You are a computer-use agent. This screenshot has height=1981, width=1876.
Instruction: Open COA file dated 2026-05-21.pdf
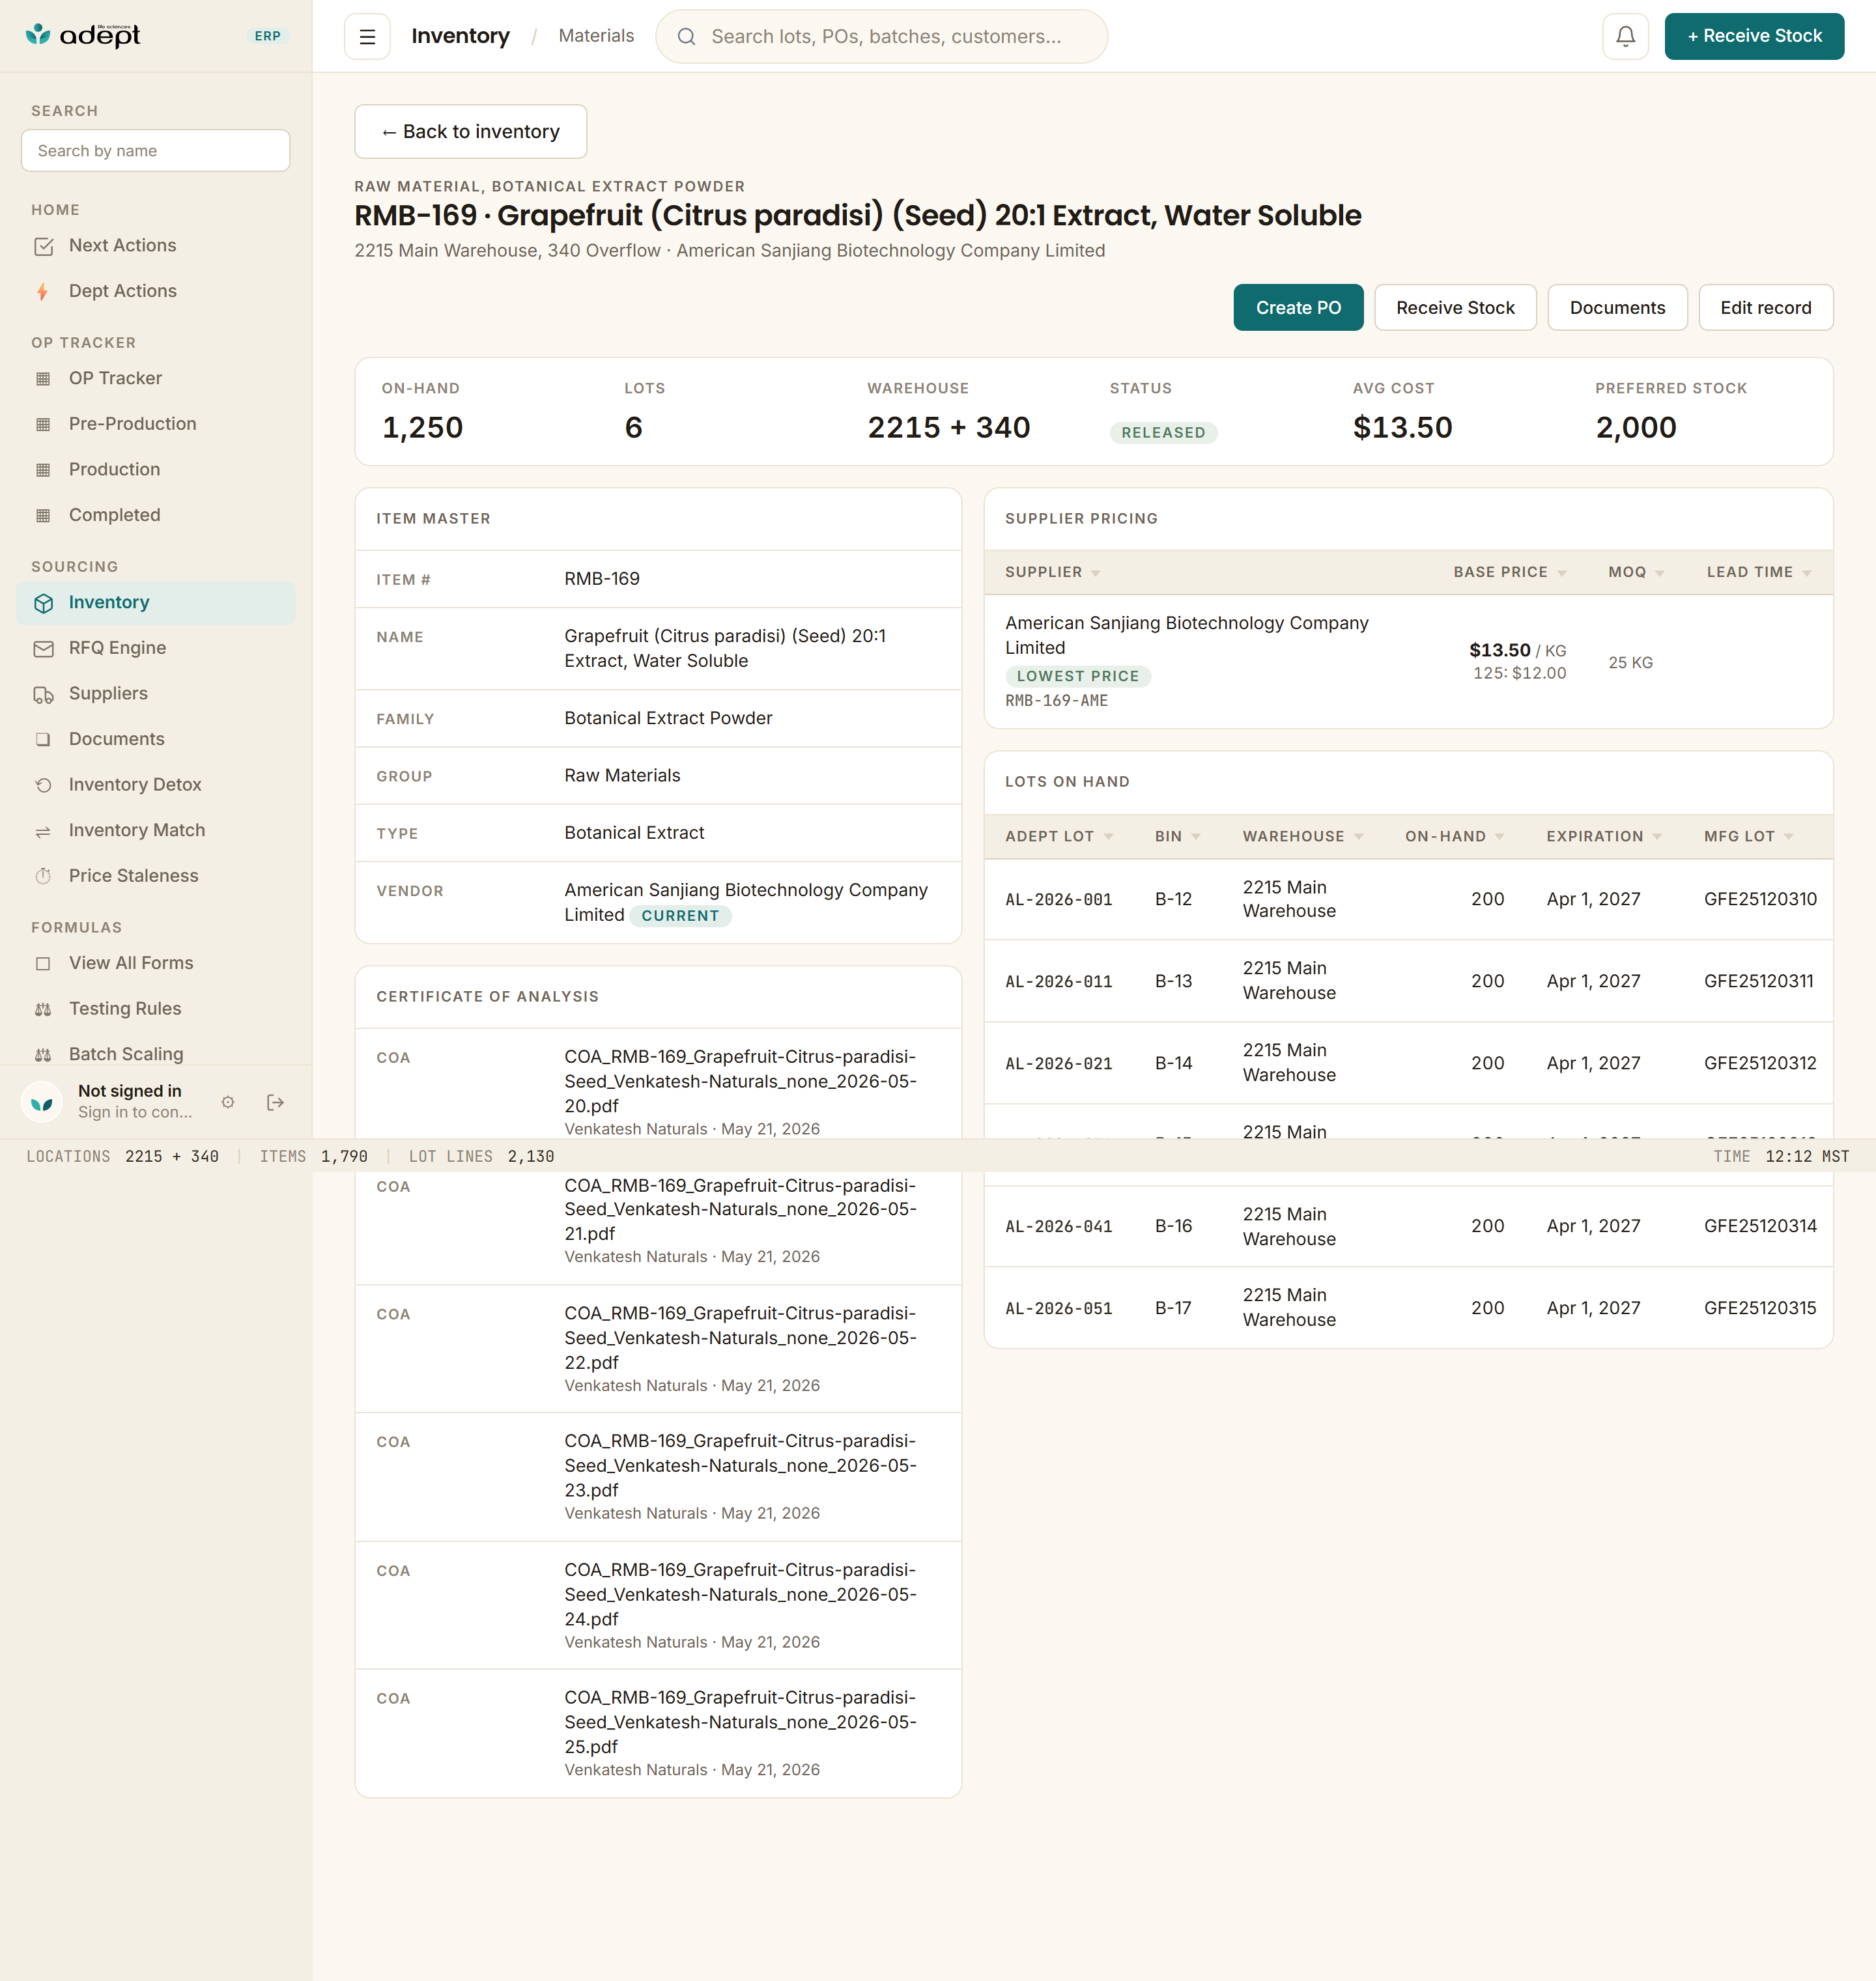point(740,1209)
